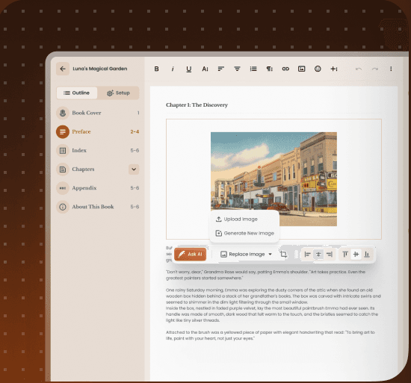Click paragraph starting "Attached to the brush"

[271, 335]
